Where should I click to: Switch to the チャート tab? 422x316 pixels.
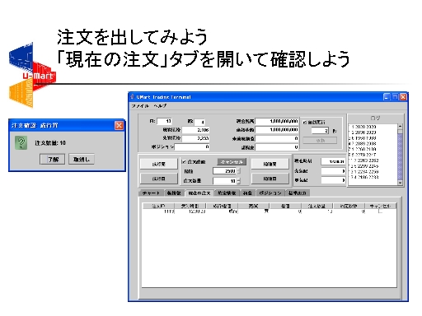pos(151,193)
